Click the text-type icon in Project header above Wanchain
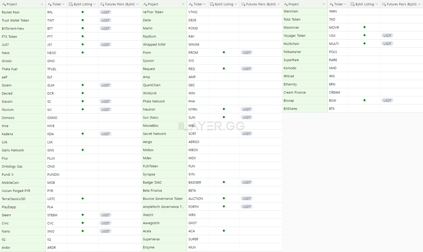This screenshot has height=252, width=423. tap(286, 4)
